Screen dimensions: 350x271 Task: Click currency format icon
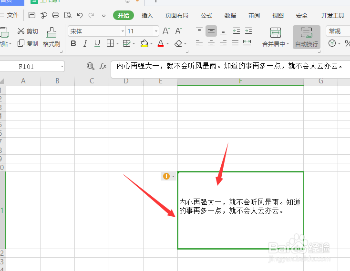[x=332, y=43]
